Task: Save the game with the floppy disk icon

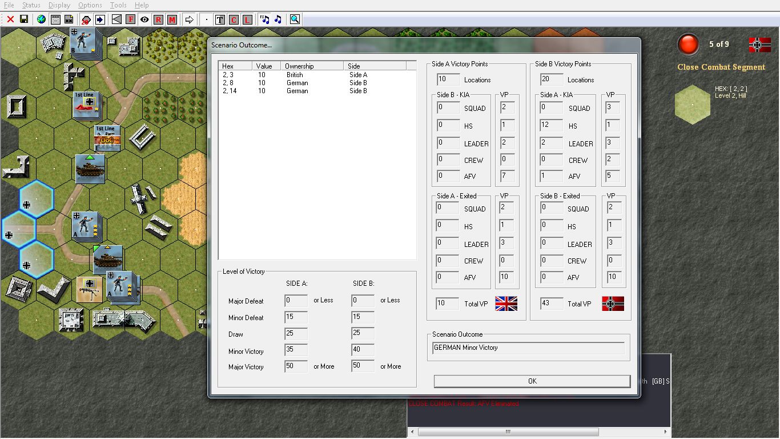Action: click(24, 19)
